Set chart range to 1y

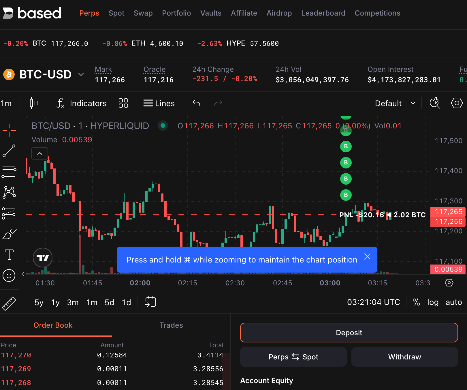[55, 302]
